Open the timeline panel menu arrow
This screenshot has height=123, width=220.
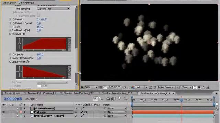click(x=216, y=93)
